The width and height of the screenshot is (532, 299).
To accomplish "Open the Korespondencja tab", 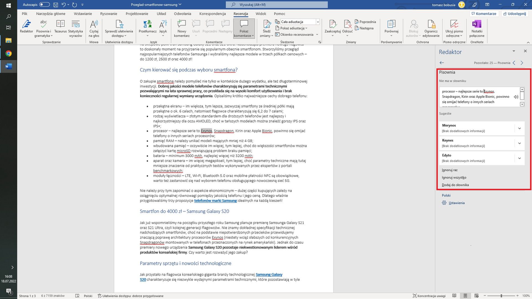I will pyautogui.click(x=212, y=14).
